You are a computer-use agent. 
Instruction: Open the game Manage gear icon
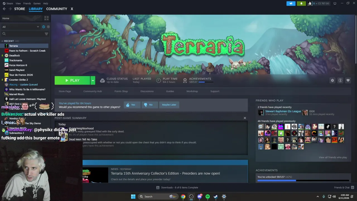[x=332, y=80]
